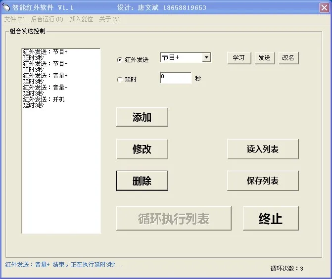Image resolution: width=332 pixels, height=279 pixels.
Task: Click the 循环执行列表 button
Action: [174, 218]
